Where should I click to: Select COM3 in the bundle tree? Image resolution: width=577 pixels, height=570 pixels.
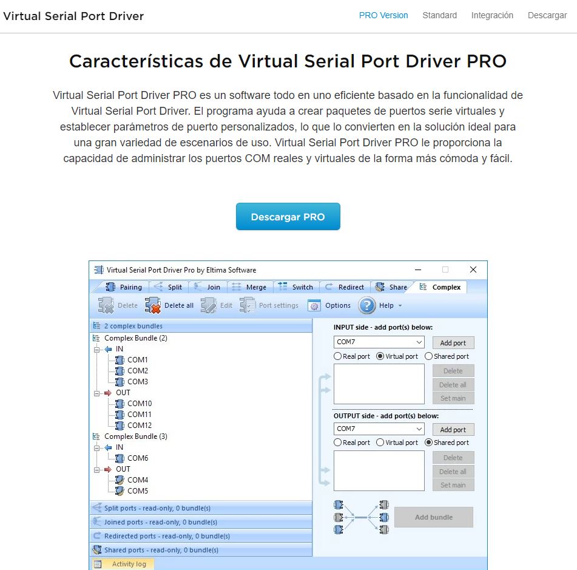point(138,382)
